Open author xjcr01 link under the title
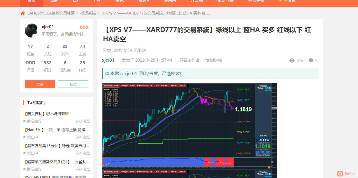 (x=108, y=60)
